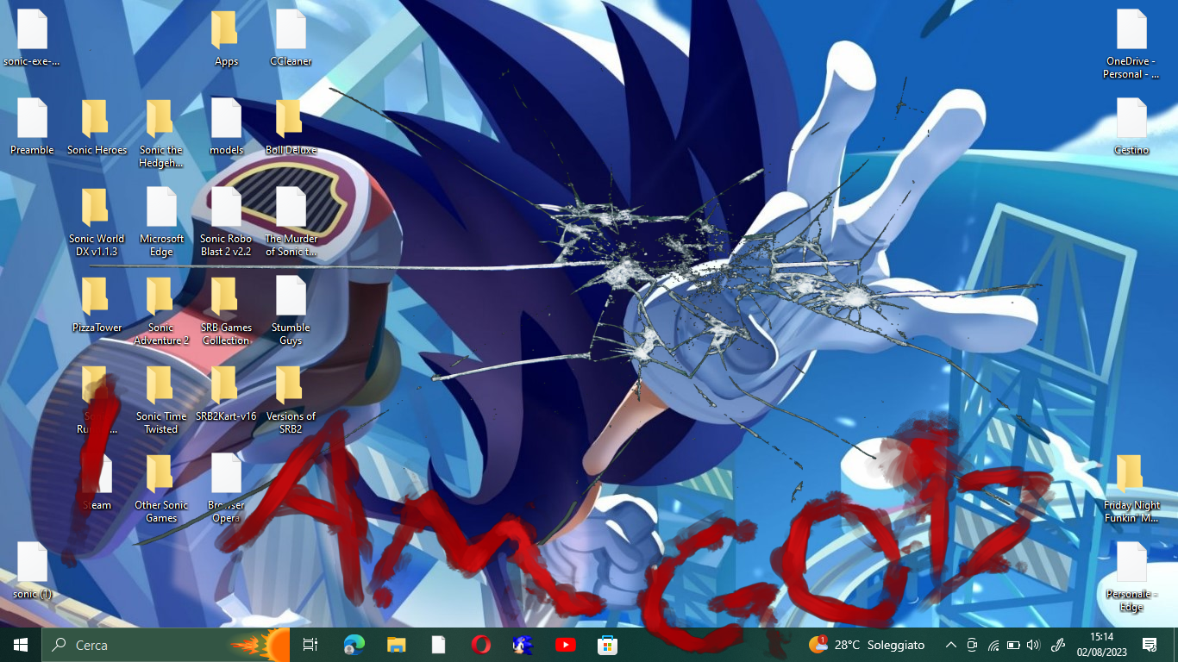The image size is (1178, 662).
Task: Select the Microsoft Edge desktop shortcut
Action: (161, 222)
